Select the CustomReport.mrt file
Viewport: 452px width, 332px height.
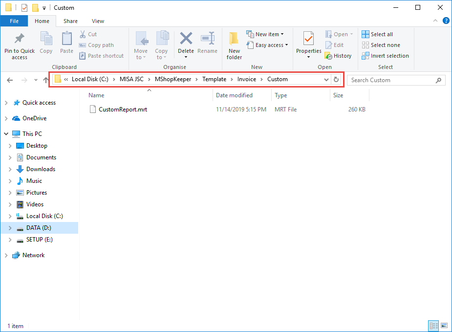123,110
